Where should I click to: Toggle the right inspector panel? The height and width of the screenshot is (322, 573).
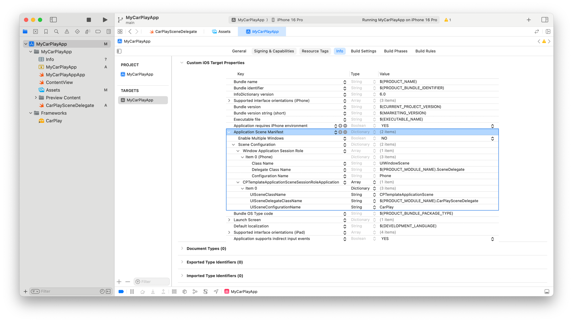coord(545,20)
